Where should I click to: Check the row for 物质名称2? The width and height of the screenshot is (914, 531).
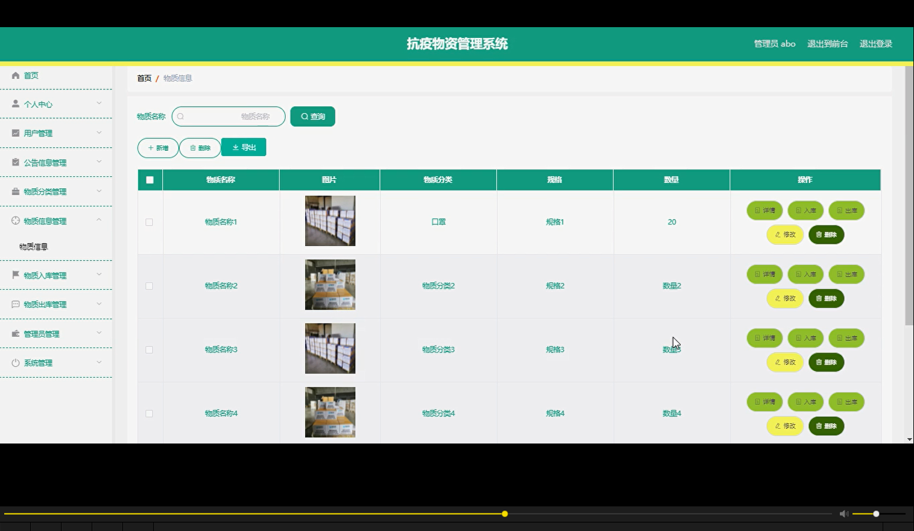150,286
